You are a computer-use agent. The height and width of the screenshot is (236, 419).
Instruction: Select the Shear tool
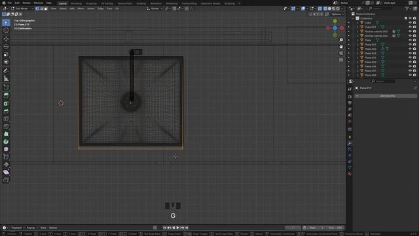(x=6, y=172)
